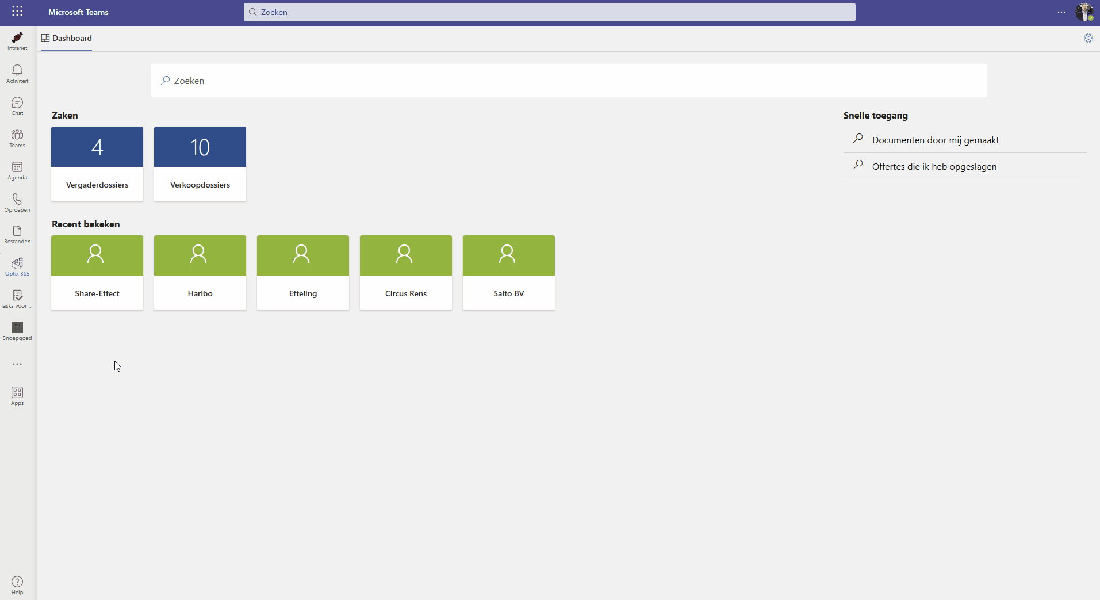
Task: Open the Optix 365 app icon
Action: coord(17,266)
